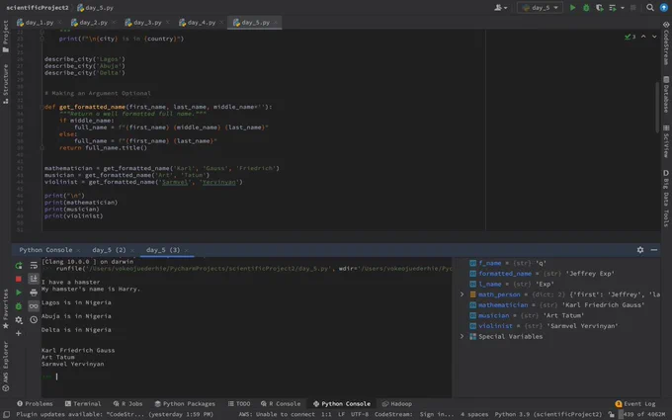
Task: Select the day_5 (3) console tab
Action: (163, 250)
